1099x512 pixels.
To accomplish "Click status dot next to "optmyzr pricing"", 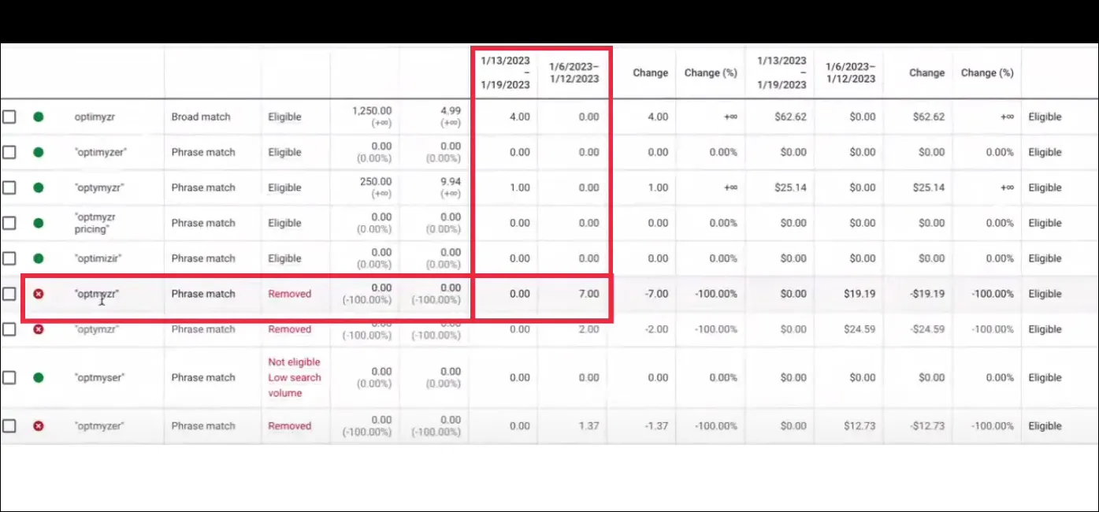I will [x=38, y=223].
